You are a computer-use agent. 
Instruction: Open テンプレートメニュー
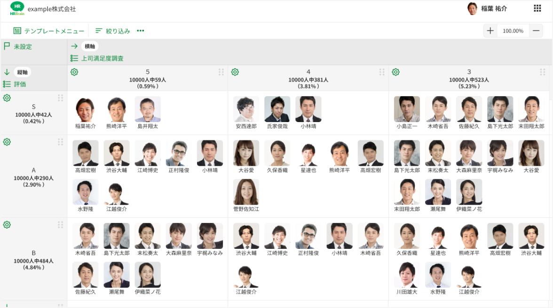tap(49, 31)
